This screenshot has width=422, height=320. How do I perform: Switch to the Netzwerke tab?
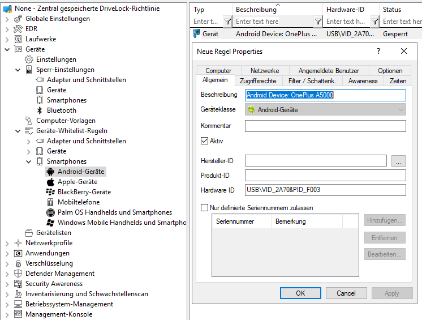coord(265,71)
